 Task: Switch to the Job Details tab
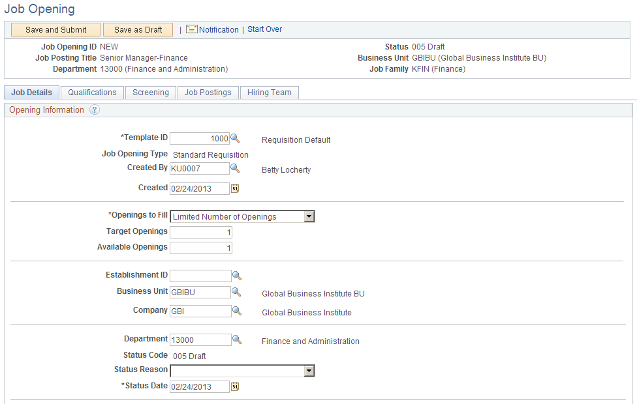coord(32,93)
